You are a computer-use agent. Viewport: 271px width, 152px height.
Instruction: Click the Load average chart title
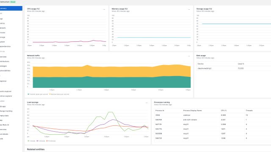(33, 102)
